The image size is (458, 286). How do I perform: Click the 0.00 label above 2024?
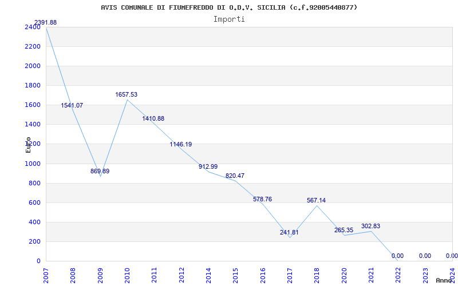coord(452,256)
